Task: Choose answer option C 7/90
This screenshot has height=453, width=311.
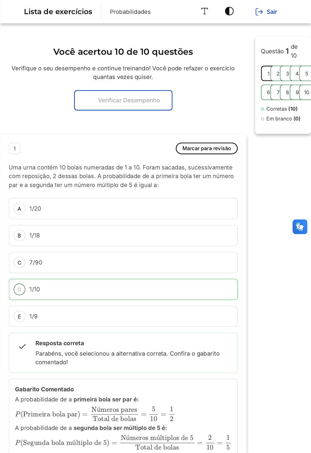Action: pos(123,263)
